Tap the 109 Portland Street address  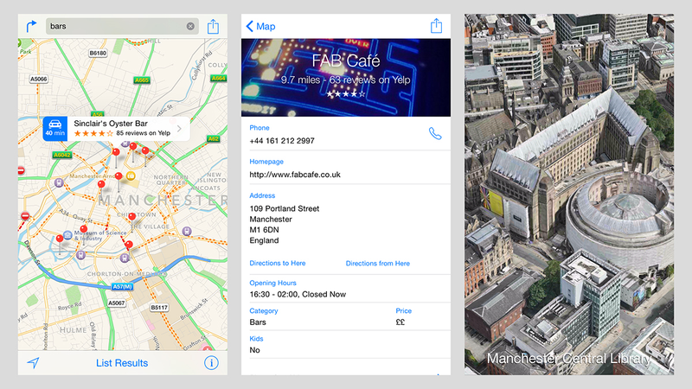285,225
